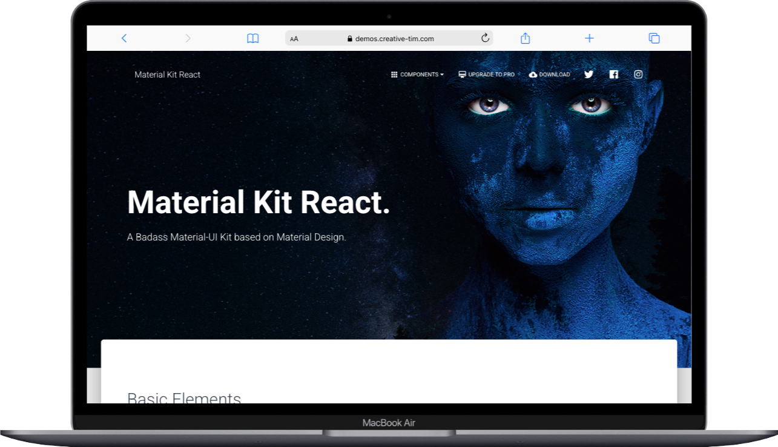Viewport: 778px width, 447px height.
Task: Click the grid icon beside Components
Action: click(395, 74)
